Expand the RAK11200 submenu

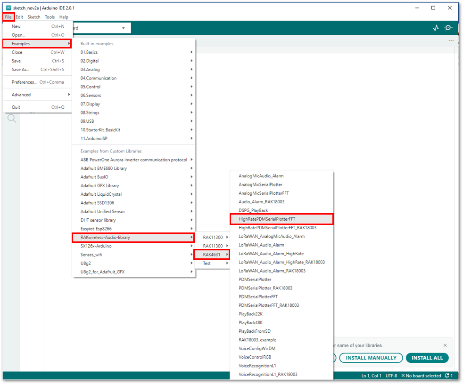click(213, 238)
